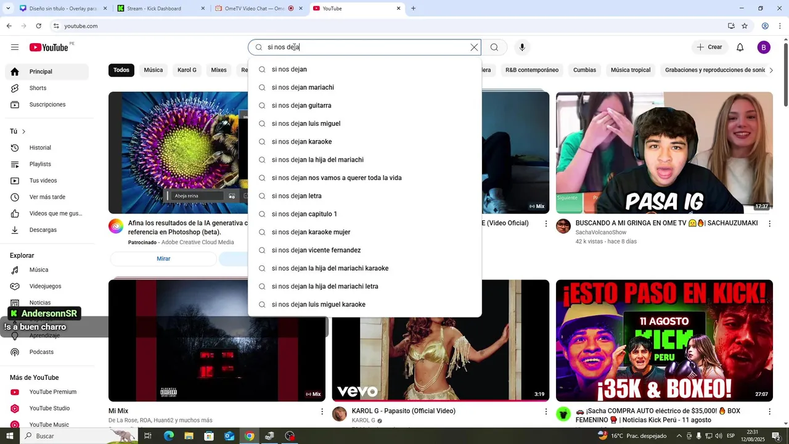This screenshot has width=789, height=444.
Task: Click the YouTube logo
Action: point(49,47)
